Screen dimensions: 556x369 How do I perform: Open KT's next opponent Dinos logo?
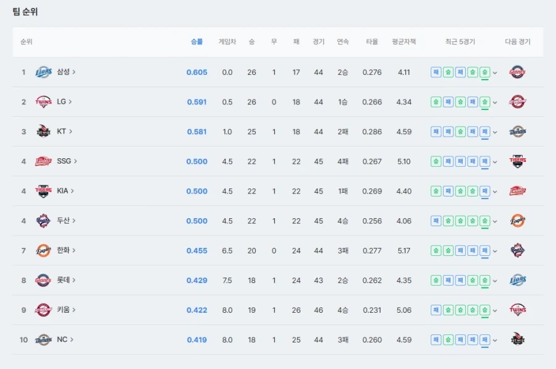coord(517,132)
